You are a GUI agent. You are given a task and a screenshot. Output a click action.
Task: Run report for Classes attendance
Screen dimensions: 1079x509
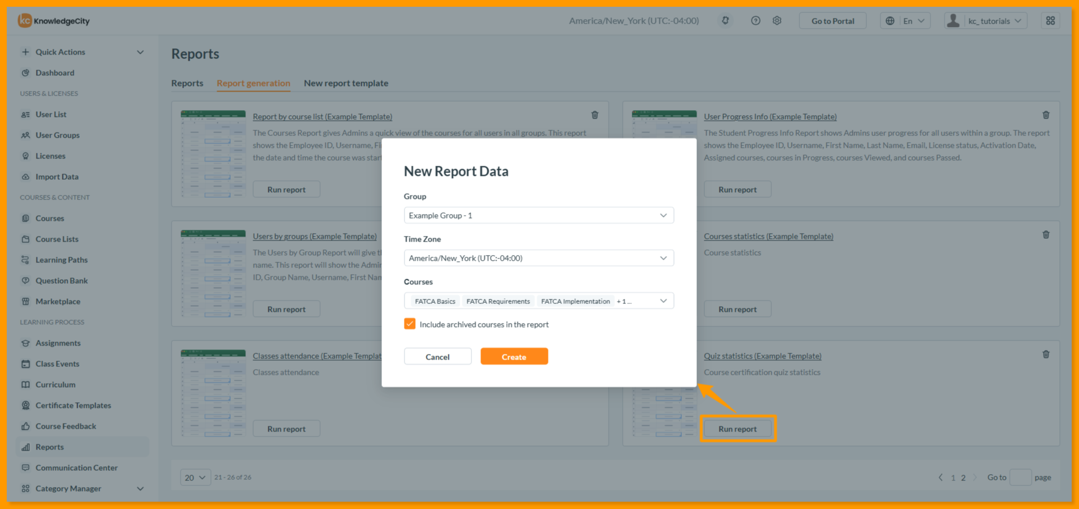click(x=286, y=429)
